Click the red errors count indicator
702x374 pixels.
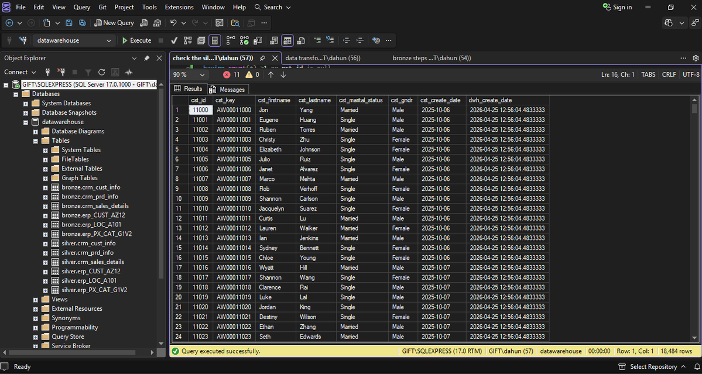(x=231, y=75)
